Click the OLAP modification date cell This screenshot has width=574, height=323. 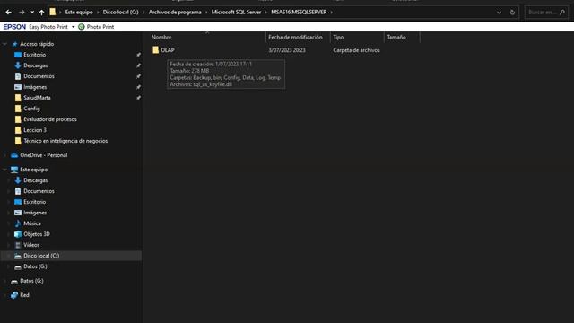287,50
